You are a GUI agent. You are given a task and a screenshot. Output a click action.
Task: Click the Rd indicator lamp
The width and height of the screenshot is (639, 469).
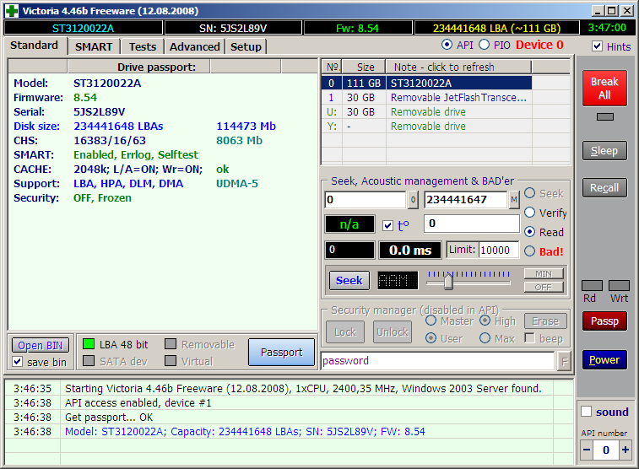pos(592,285)
